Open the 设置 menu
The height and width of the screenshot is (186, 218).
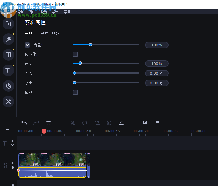point(44,12)
